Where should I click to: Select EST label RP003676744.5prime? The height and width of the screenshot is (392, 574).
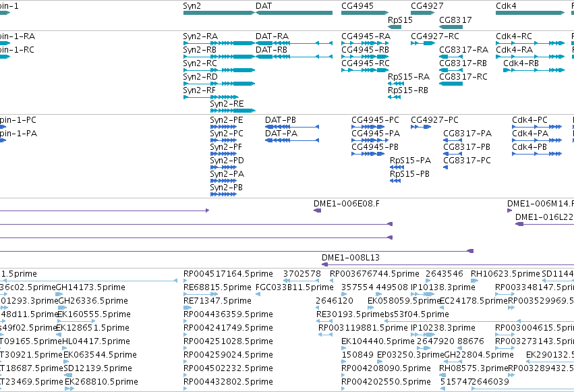pos(374,274)
